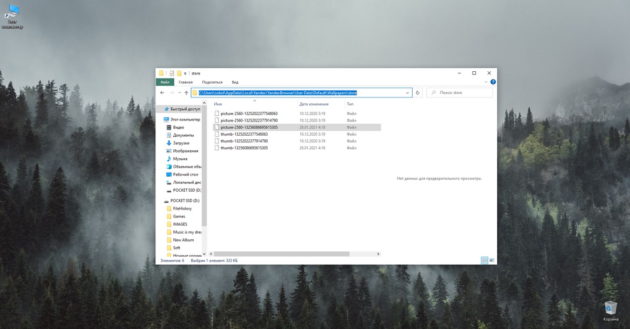Open the Quick Access Toolbar customize arrow

coord(185,73)
